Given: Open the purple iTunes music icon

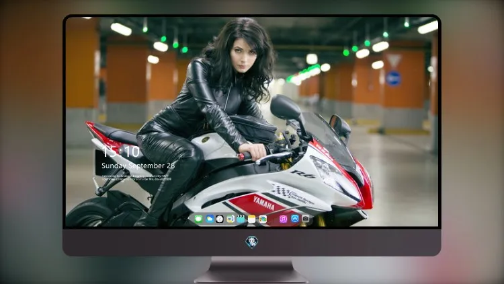Looking at the screenshot, I should 283,219.
